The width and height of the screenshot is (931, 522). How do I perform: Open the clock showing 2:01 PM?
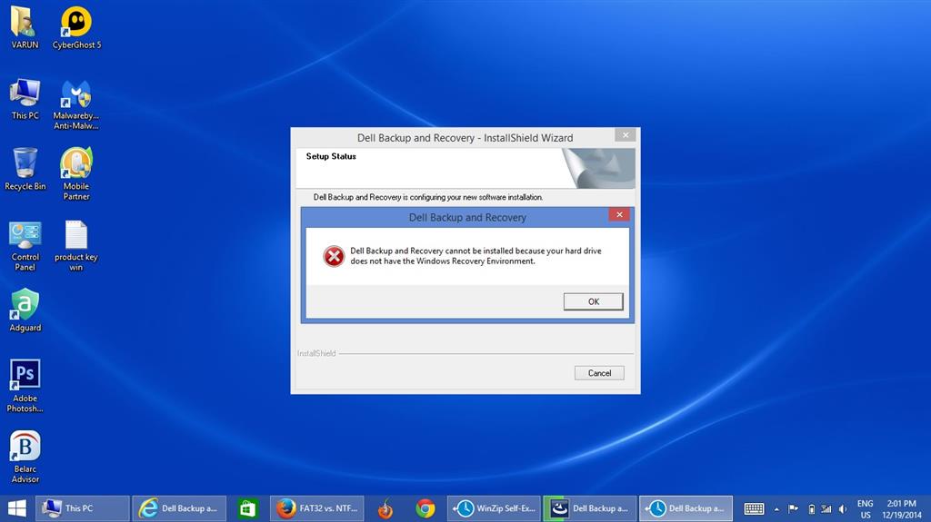(x=901, y=509)
